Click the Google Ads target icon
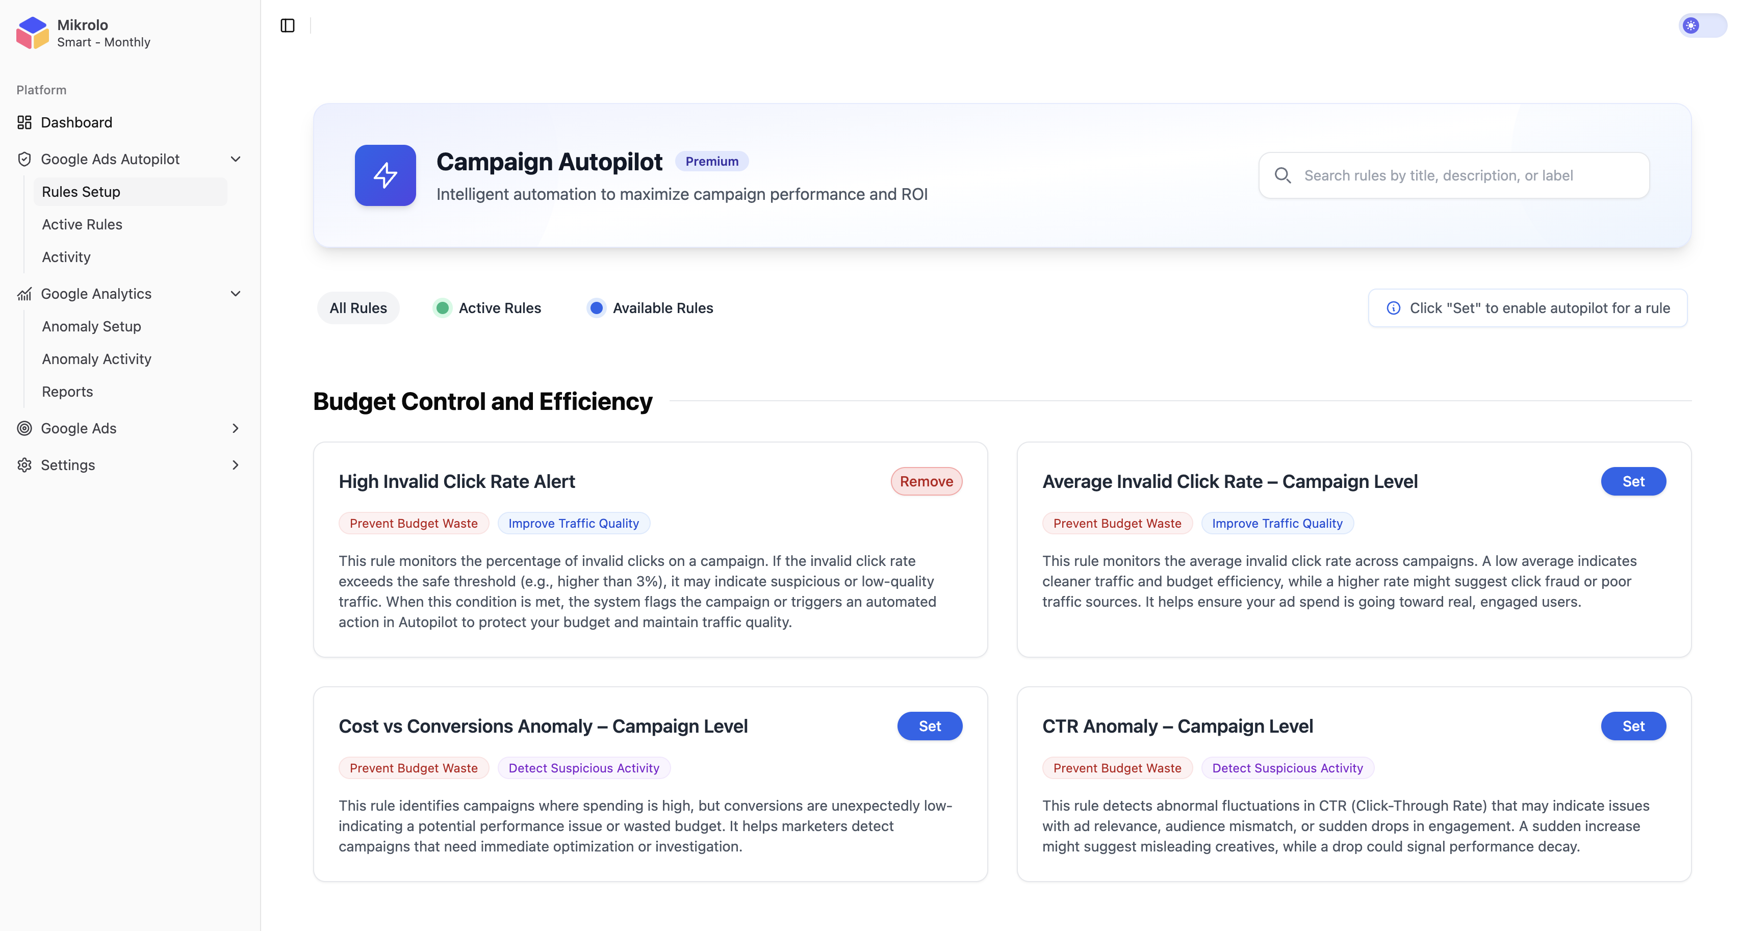The image size is (1744, 931). pos(24,428)
